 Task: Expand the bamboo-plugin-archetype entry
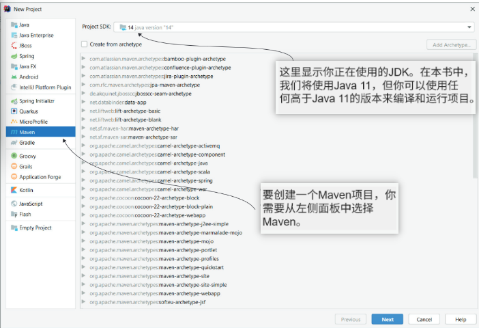click(83, 59)
